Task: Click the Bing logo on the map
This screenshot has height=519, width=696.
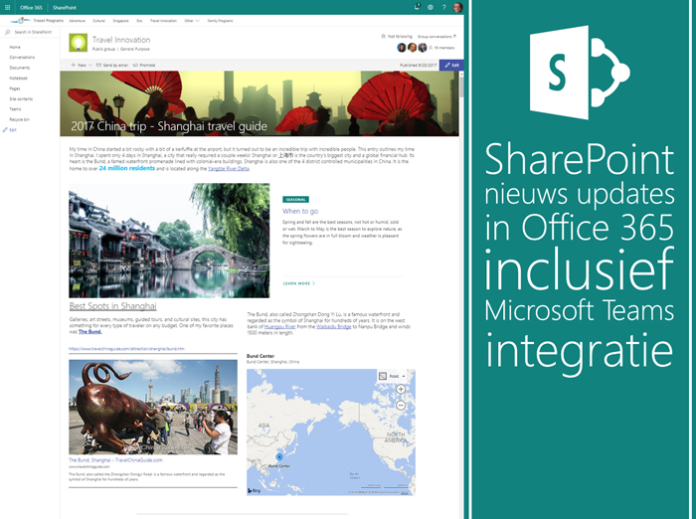Action: [255, 490]
